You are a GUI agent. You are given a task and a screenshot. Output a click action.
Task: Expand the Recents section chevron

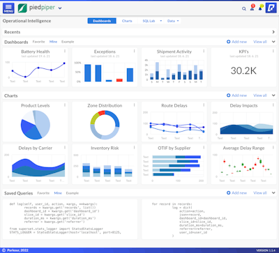coord(273,32)
